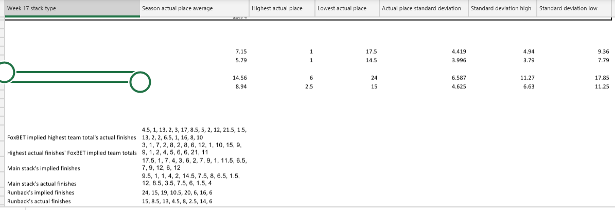This screenshot has width=615, height=210.
Task: Select the 2.5 highest actual place cell
Action: click(282, 87)
